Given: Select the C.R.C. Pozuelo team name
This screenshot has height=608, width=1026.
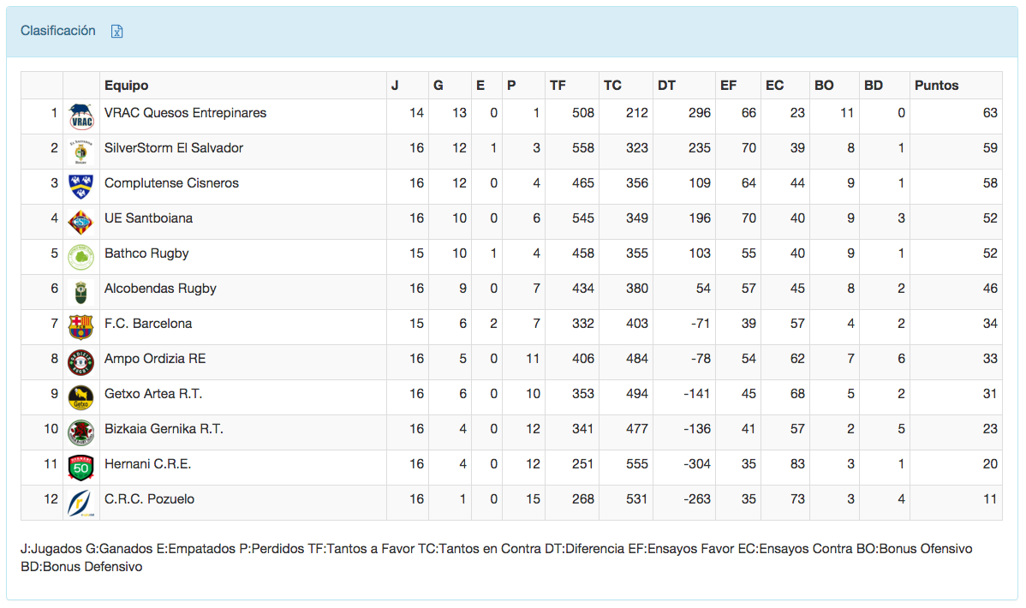Looking at the screenshot, I should click(149, 499).
